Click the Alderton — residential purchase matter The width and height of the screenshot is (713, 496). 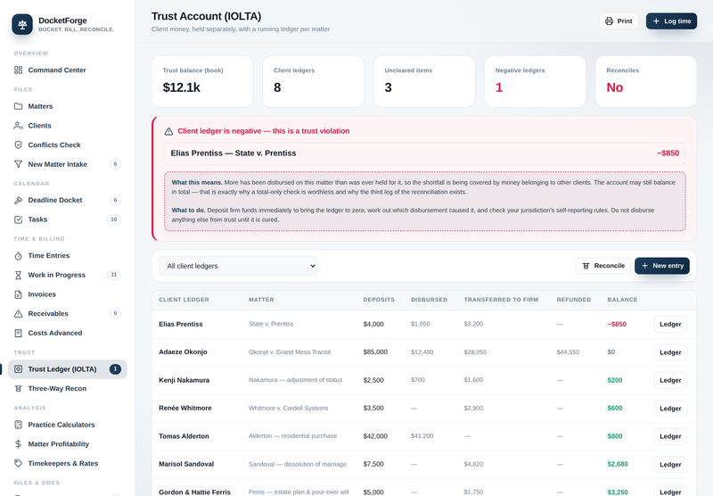coord(293,436)
